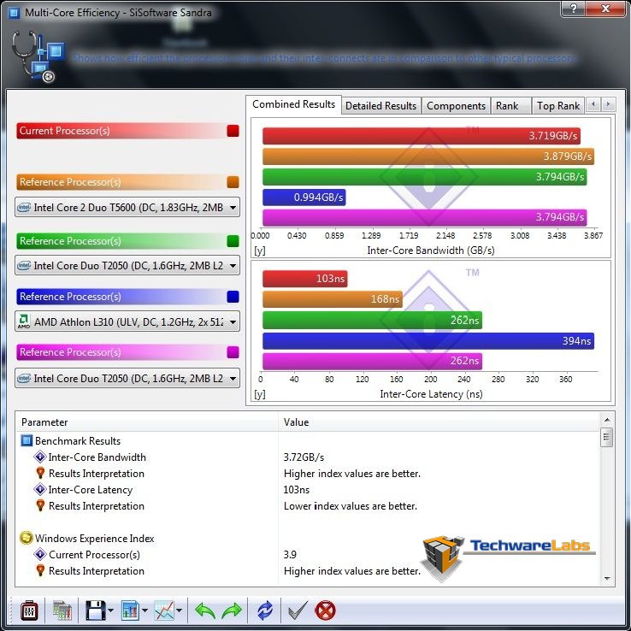Click the Inter-Core Latency diamond icon
Image resolution: width=631 pixels, height=631 pixels.
pyautogui.click(x=40, y=489)
